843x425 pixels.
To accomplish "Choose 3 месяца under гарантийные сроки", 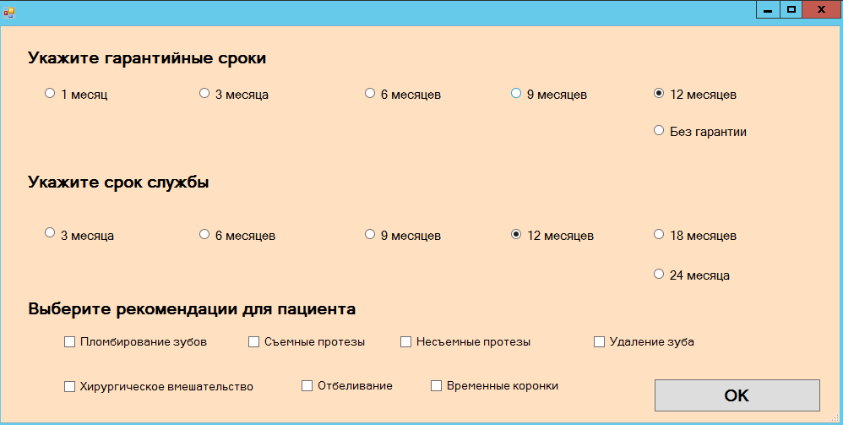I will pyautogui.click(x=204, y=94).
